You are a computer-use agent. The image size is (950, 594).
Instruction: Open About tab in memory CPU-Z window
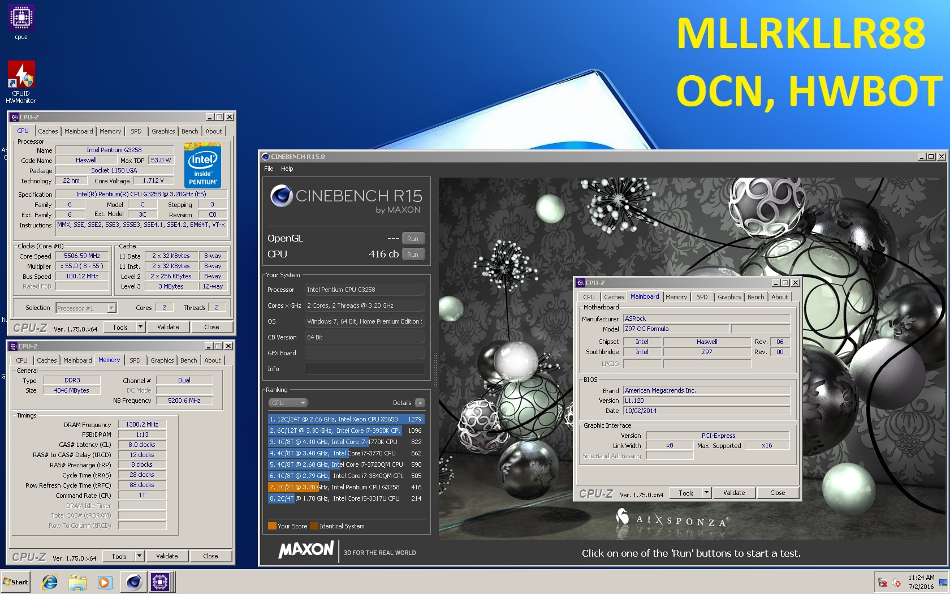213,360
